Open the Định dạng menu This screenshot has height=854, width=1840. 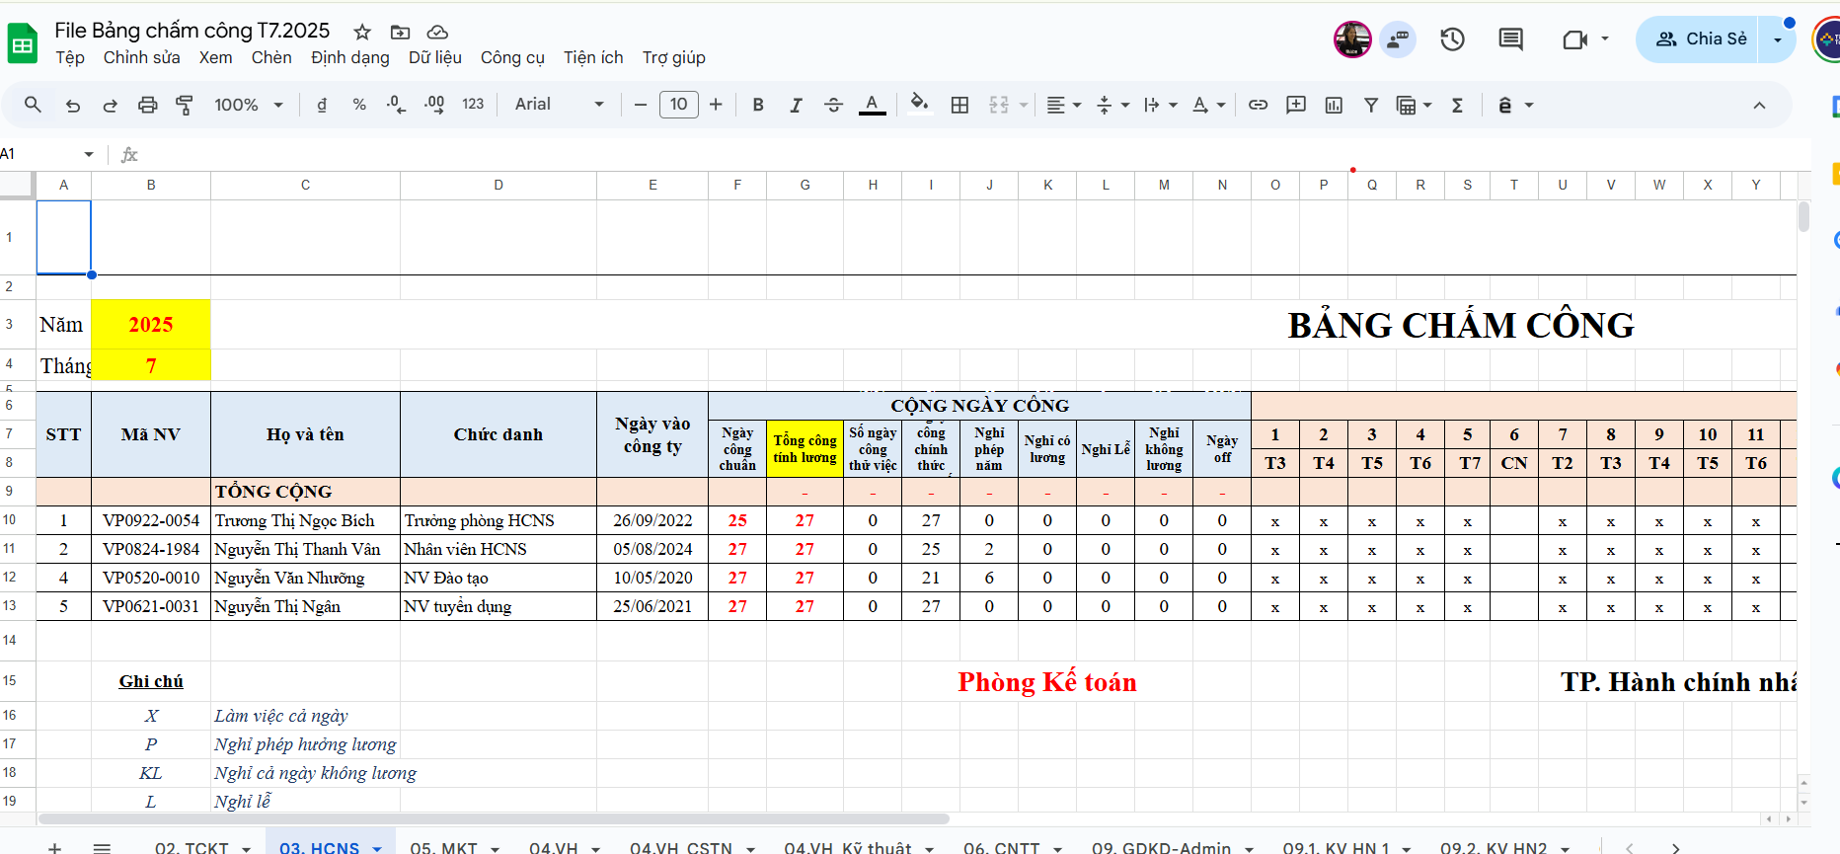349,57
